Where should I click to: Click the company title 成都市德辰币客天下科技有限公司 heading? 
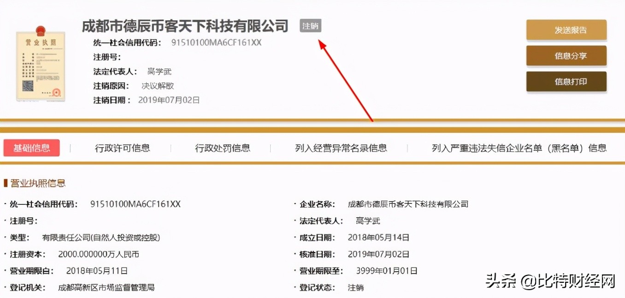point(185,26)
